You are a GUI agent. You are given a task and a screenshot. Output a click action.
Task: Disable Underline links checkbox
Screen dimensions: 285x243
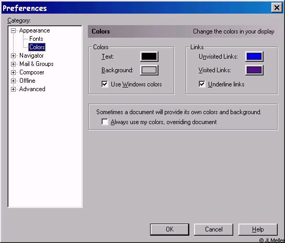point(202,84)
